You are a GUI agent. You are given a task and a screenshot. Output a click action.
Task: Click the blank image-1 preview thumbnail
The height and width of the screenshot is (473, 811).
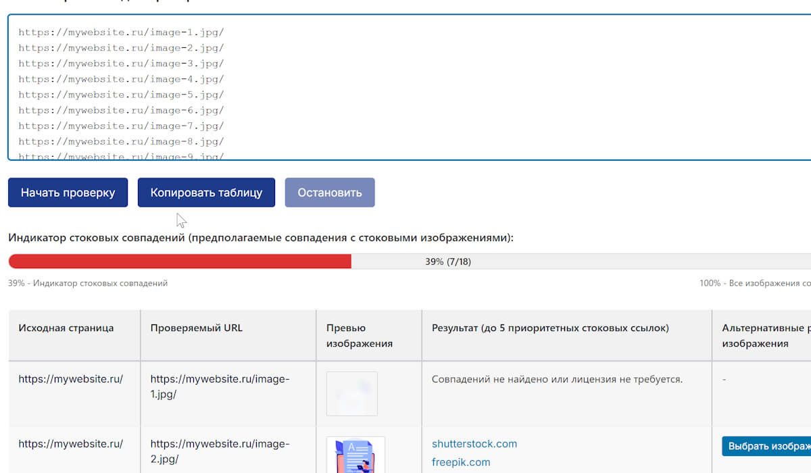(351, 393)
